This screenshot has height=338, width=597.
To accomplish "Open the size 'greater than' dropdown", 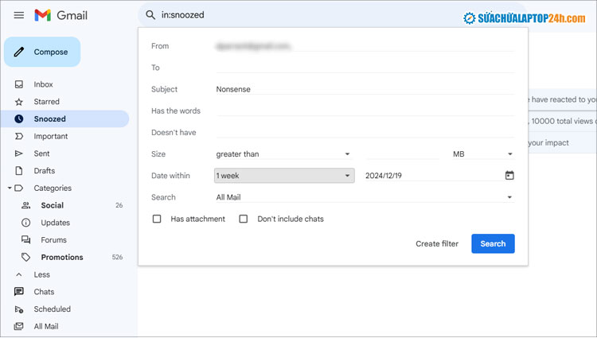I will [x=283, y=154].
